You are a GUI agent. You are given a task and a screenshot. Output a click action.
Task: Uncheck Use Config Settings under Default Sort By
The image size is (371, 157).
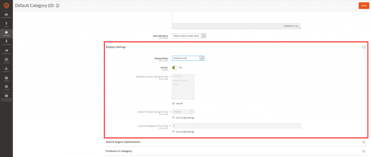(174, 118)
